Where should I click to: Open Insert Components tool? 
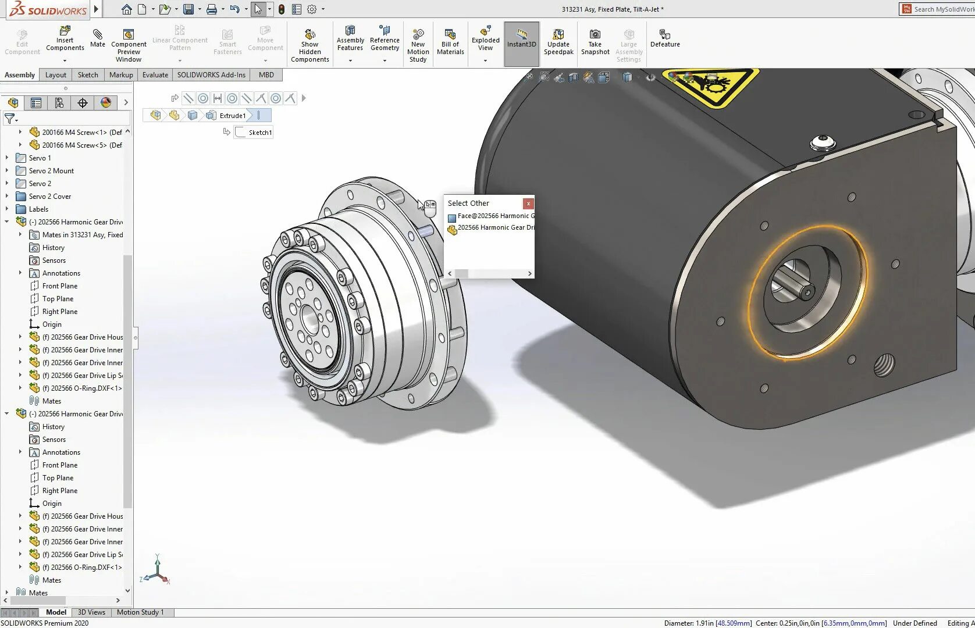(x=65, y=38)
